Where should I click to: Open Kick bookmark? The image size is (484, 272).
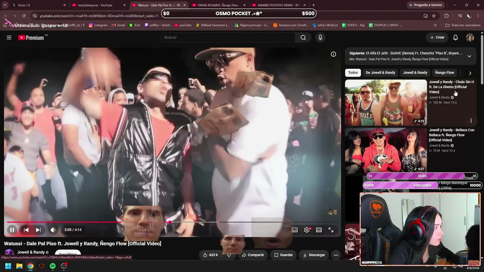coord(135,25)
